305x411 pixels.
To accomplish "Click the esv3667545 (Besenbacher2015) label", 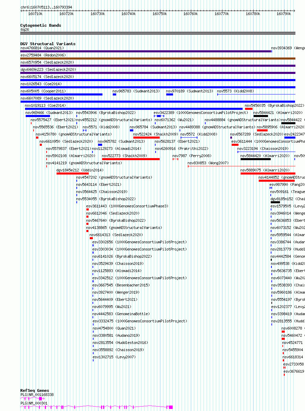I will click(x=121, y=285).
